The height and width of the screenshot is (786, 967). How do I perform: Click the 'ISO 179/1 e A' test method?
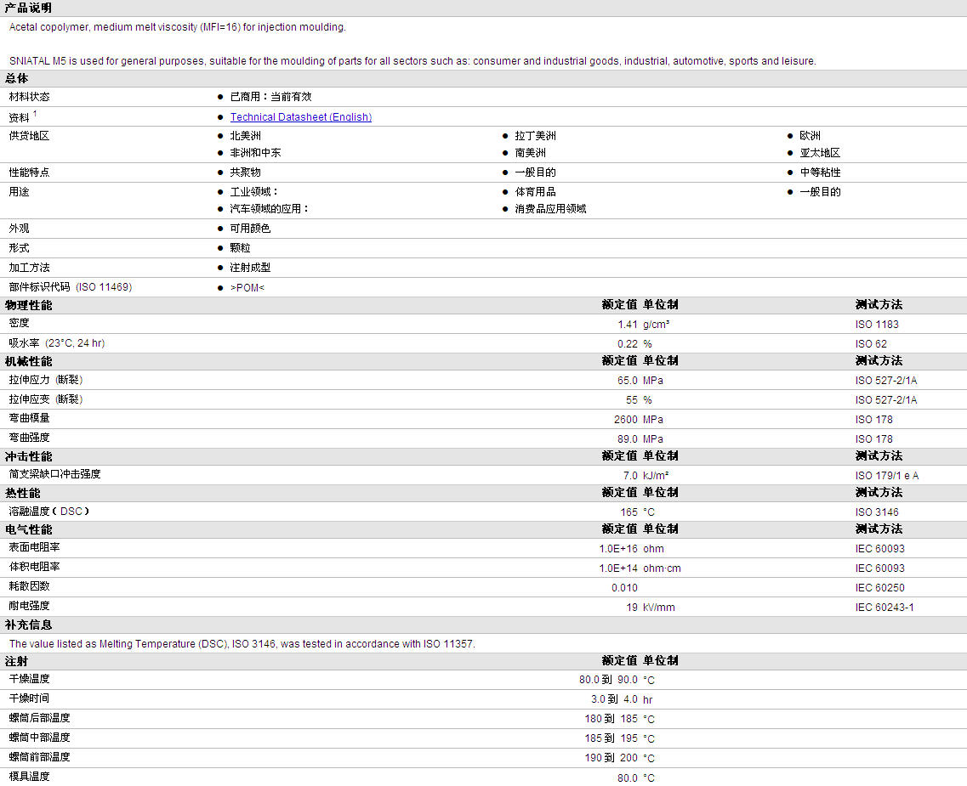click(887, 476)
